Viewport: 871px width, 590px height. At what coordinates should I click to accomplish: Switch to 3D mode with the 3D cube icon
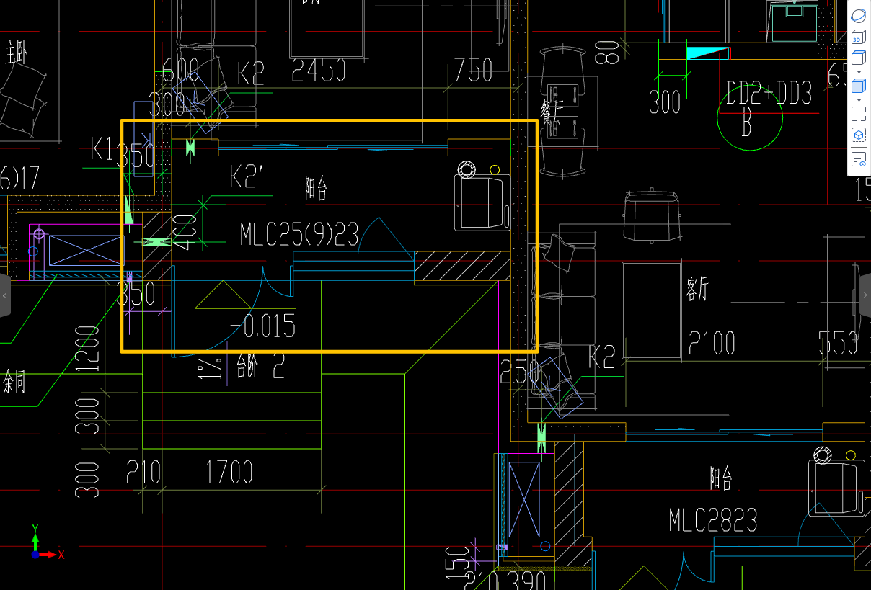(858, 37)
